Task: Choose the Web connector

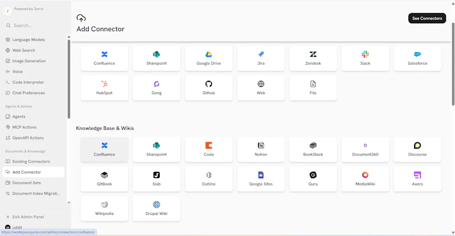Action: tap(261, 88)
